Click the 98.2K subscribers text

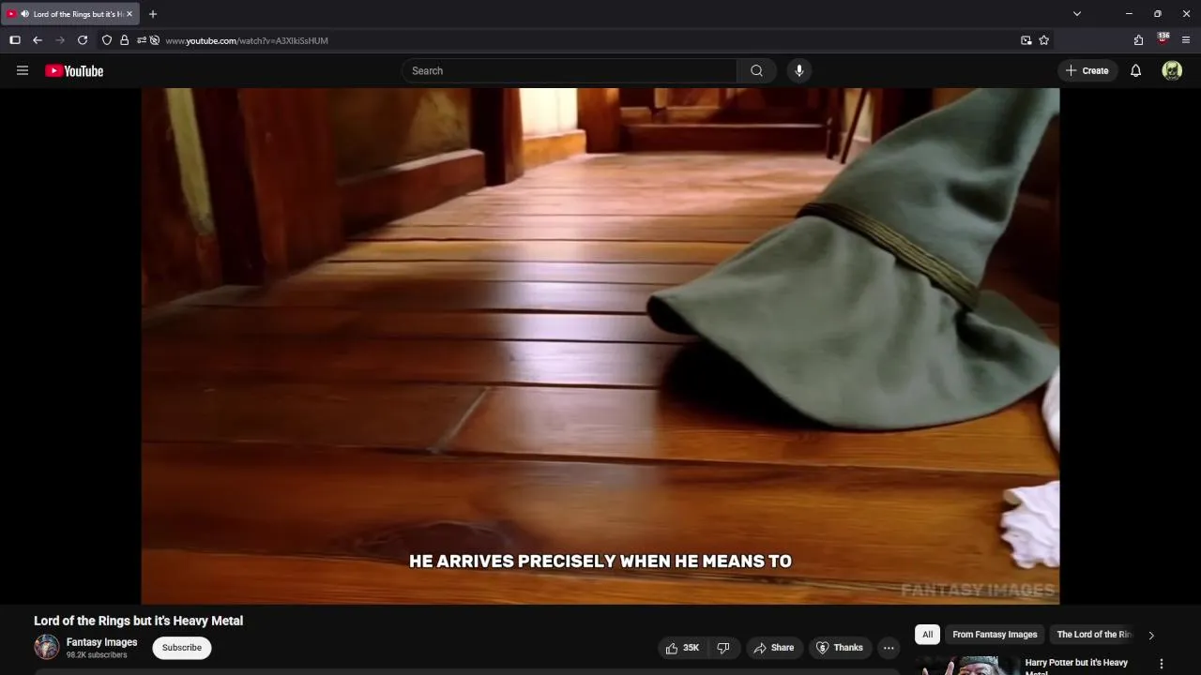(x=97, y=655)
